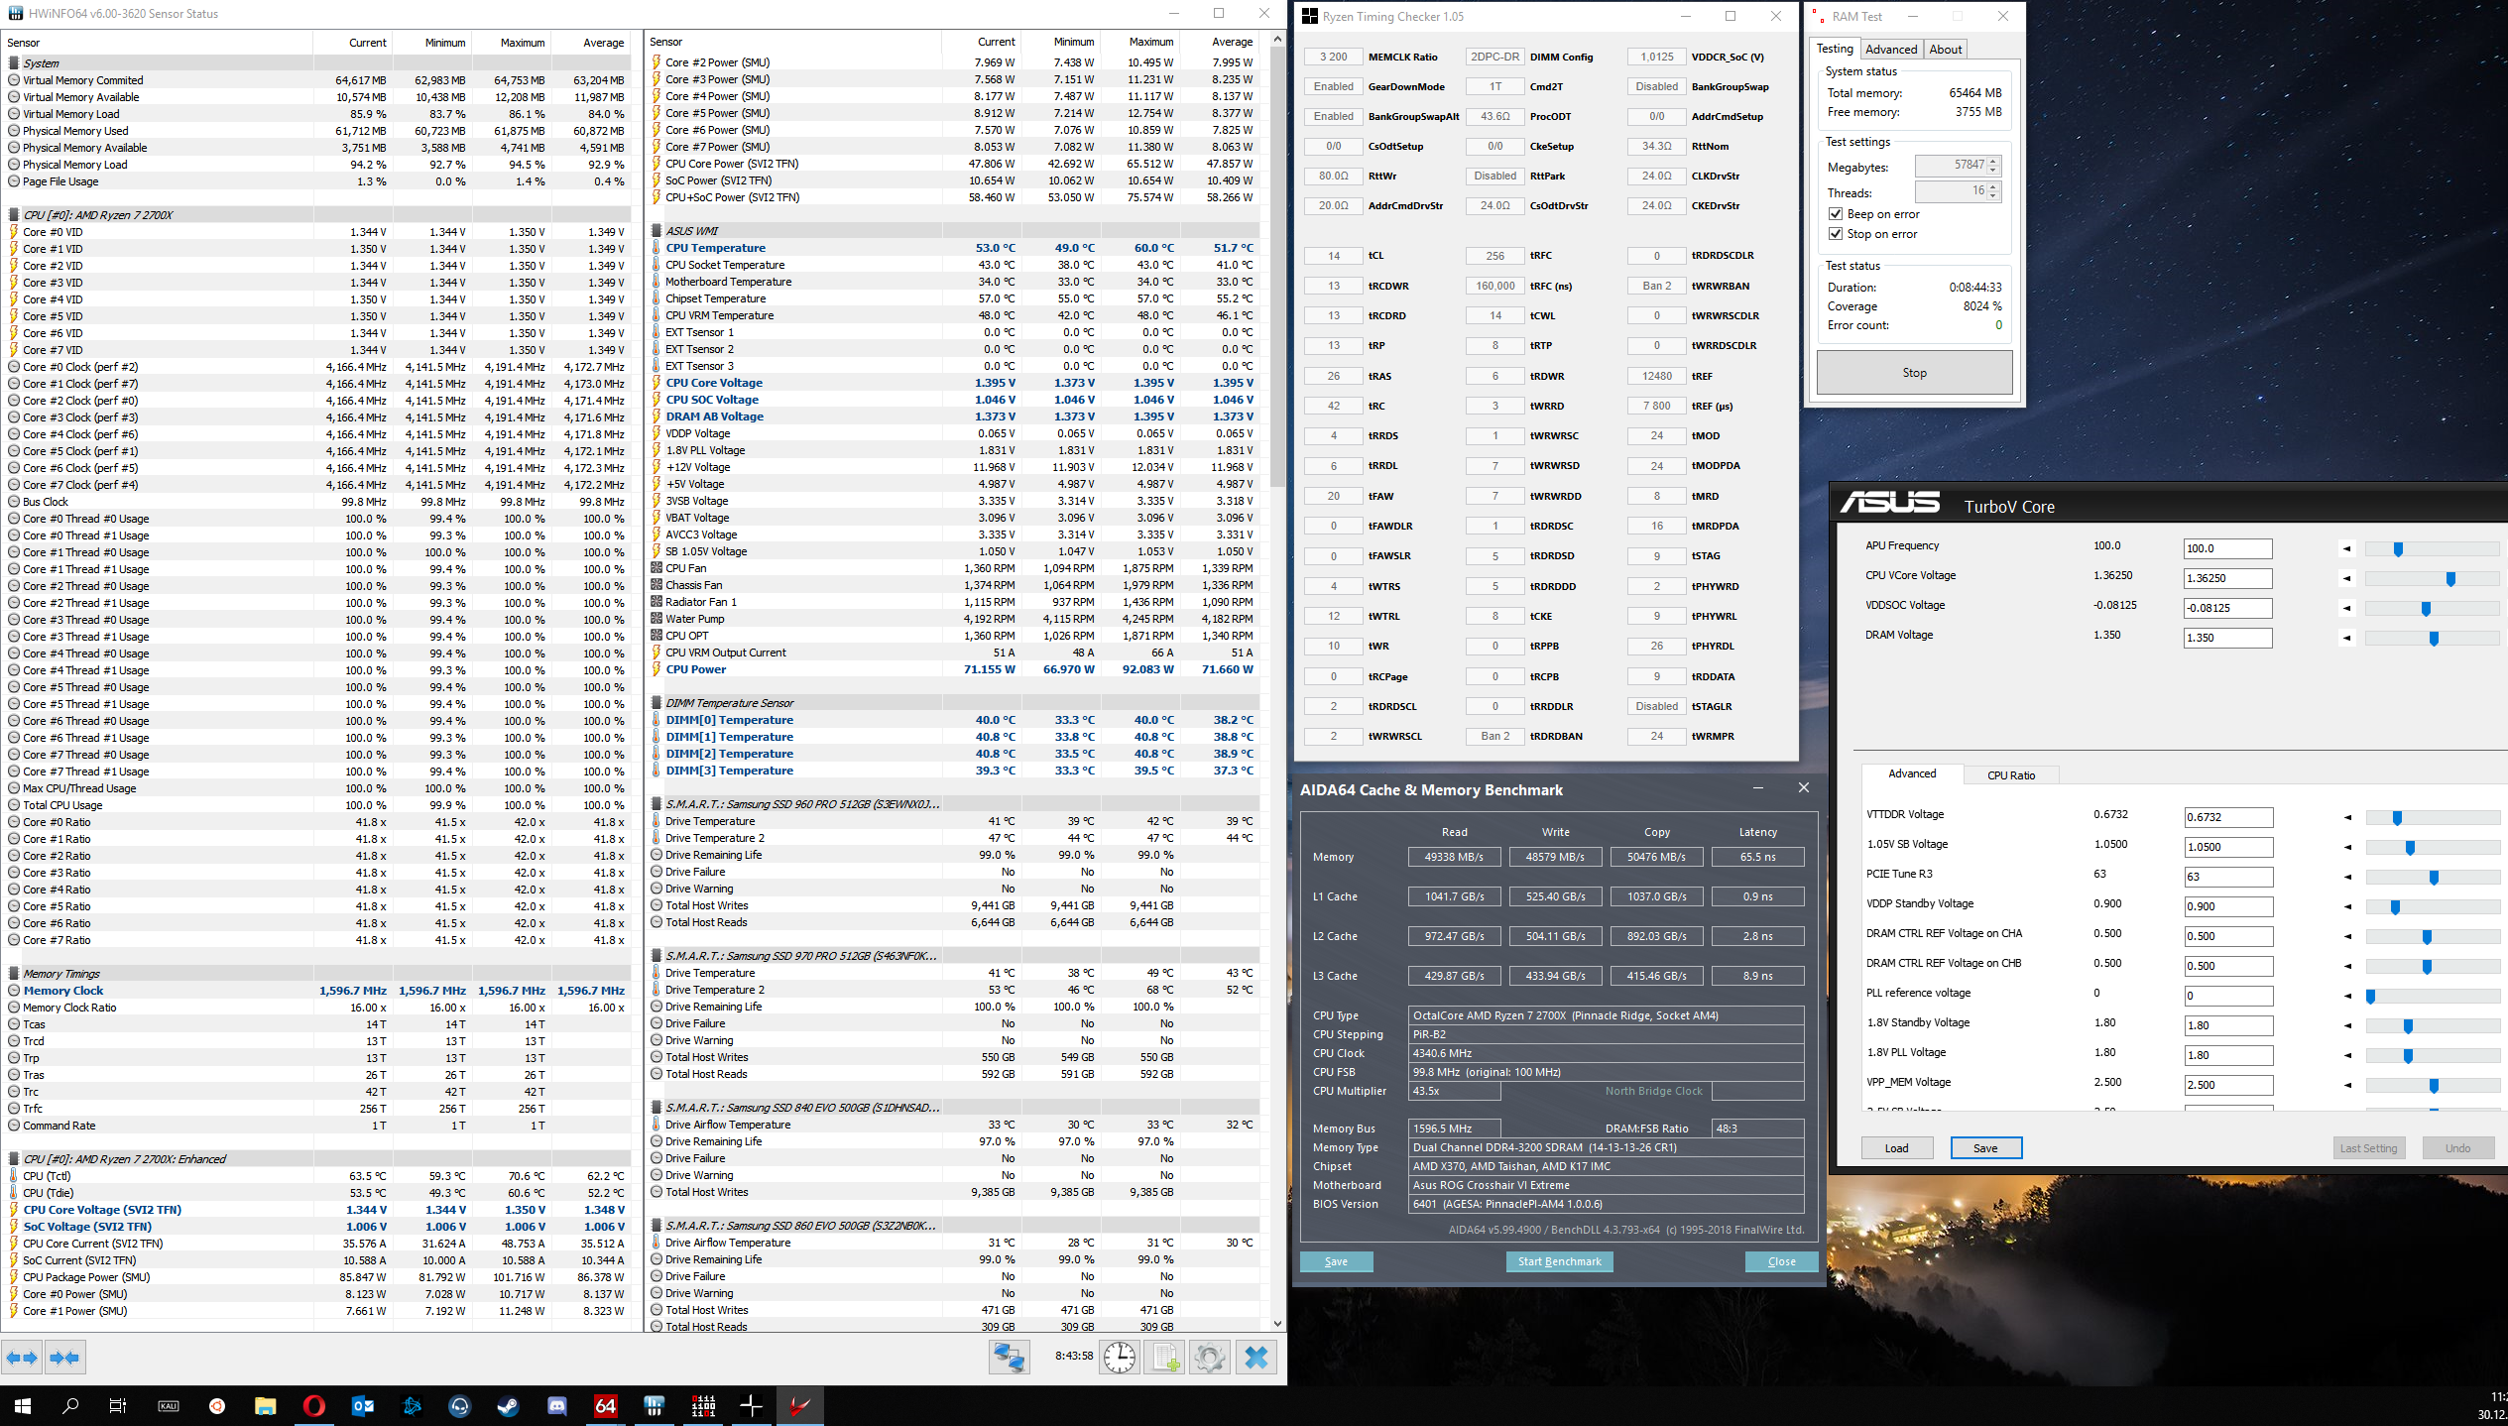Toggle the Stop on error checkbox
The height and width of the screenshot is (1426, 2508).
[x=1836, y=234]
